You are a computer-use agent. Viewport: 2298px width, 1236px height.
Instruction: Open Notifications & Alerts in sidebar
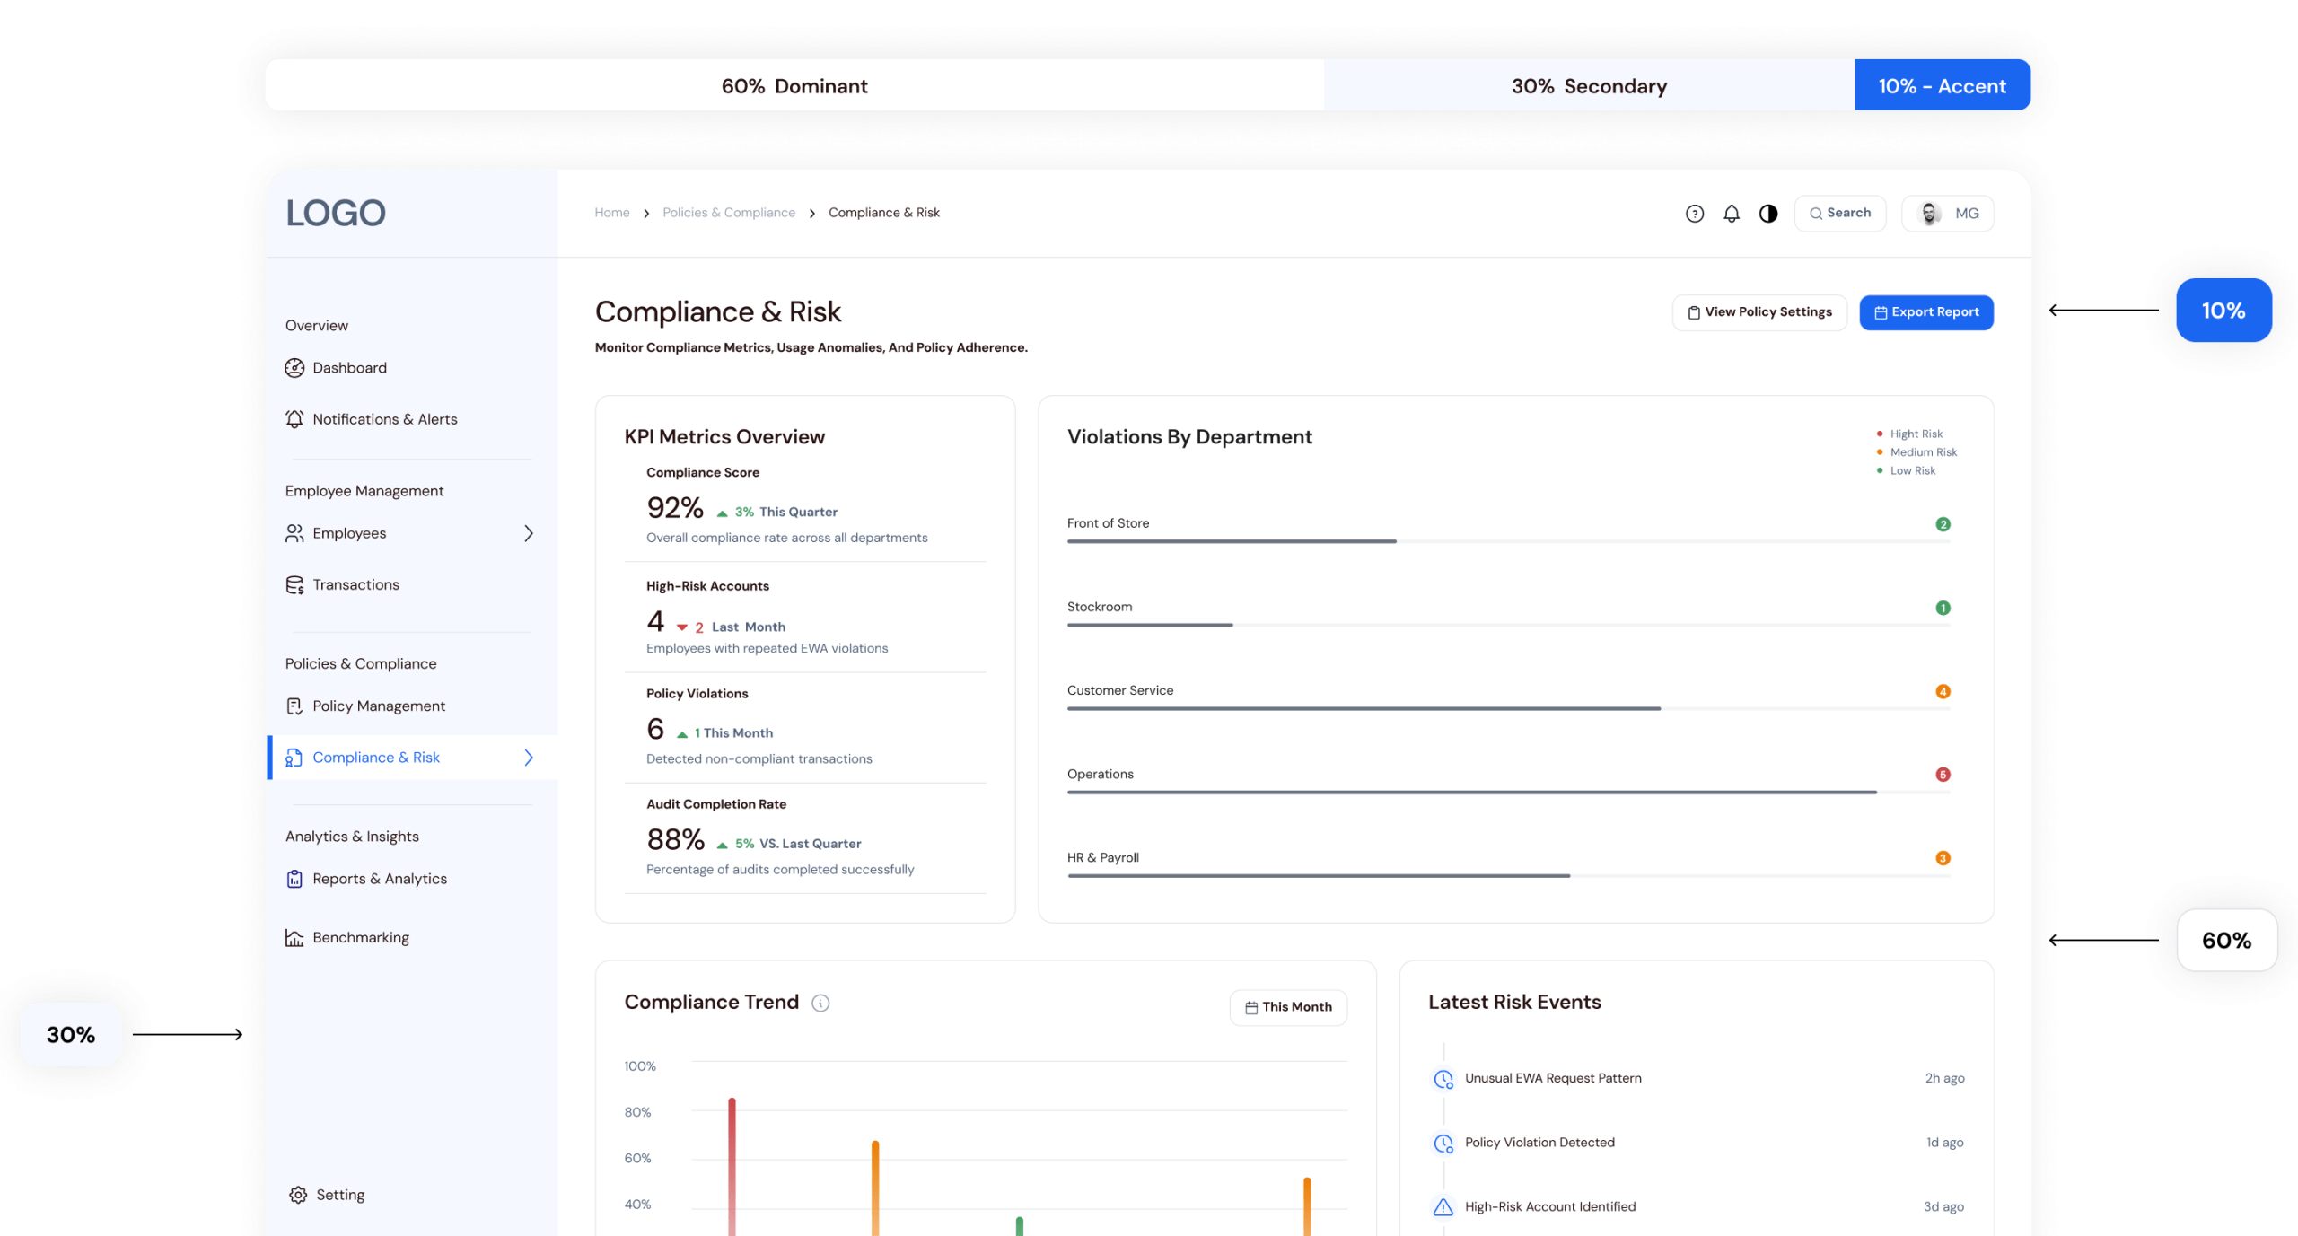[384, 419]
